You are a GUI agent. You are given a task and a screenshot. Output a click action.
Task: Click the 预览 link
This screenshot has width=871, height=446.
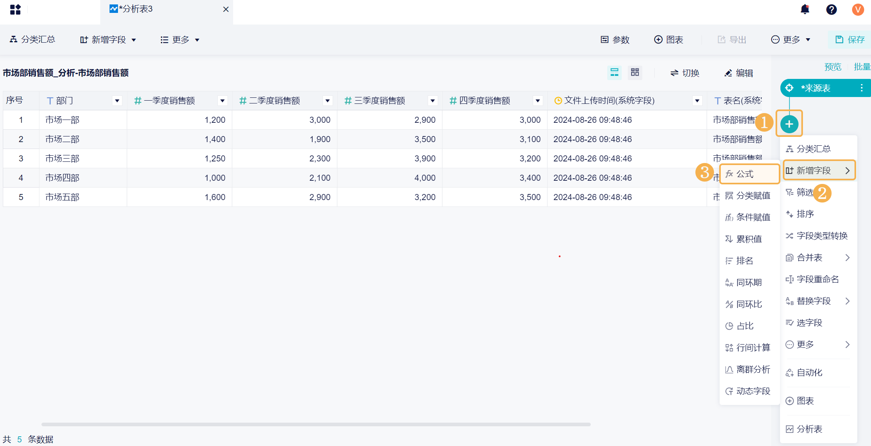833,67
